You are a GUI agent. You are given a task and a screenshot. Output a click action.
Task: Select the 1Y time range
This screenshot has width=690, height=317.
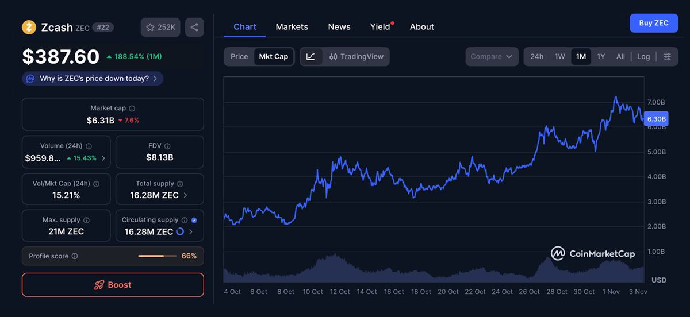[x=601, y=57]
